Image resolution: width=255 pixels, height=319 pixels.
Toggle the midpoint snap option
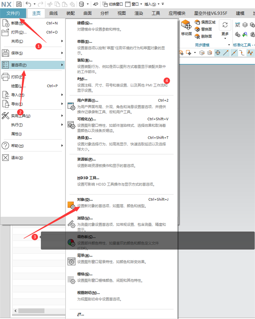pos(234,53)
